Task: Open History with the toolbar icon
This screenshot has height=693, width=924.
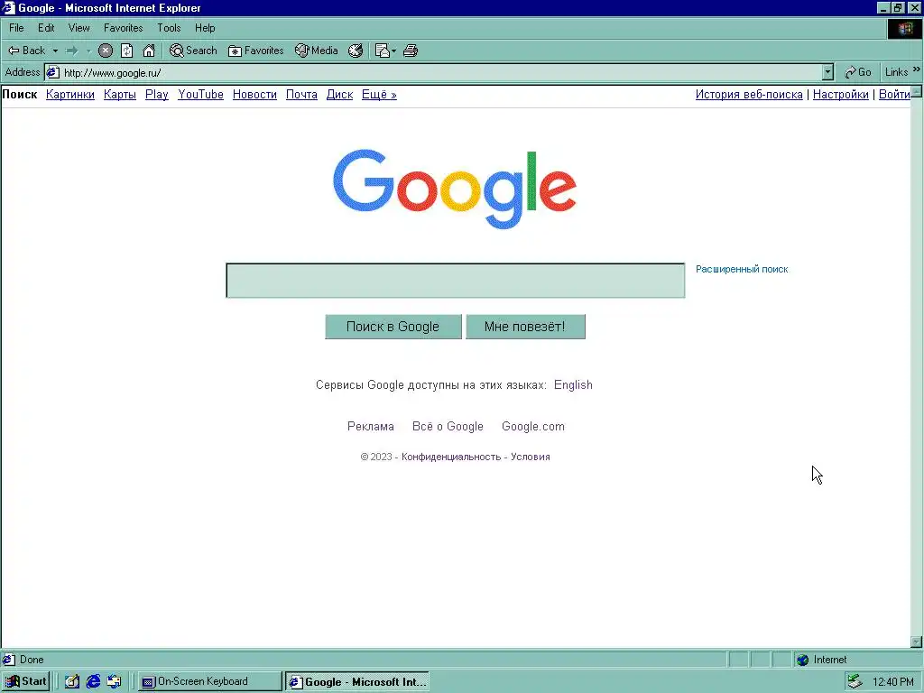Action: (356, 51)
